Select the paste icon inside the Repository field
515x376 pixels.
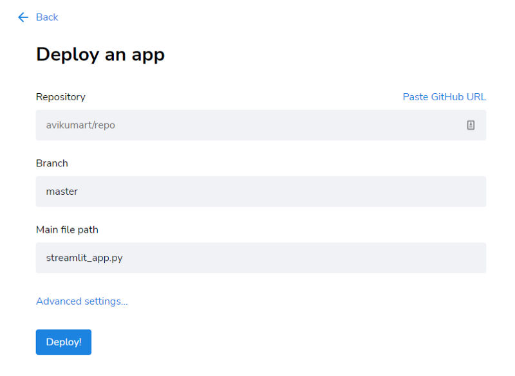[471, 125]
